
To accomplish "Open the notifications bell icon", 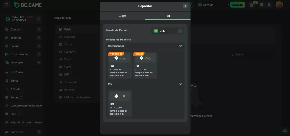I will click(269, 5).
